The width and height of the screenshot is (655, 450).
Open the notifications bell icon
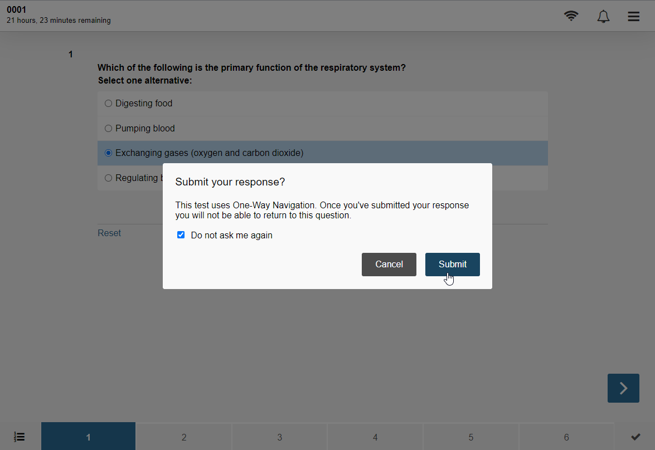tap(603, 16)
